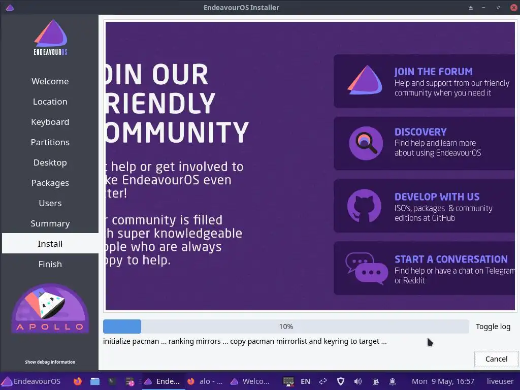Select the Location step in sidebar
The width and height of the screenshot is (520, 390).
point(50,102)
